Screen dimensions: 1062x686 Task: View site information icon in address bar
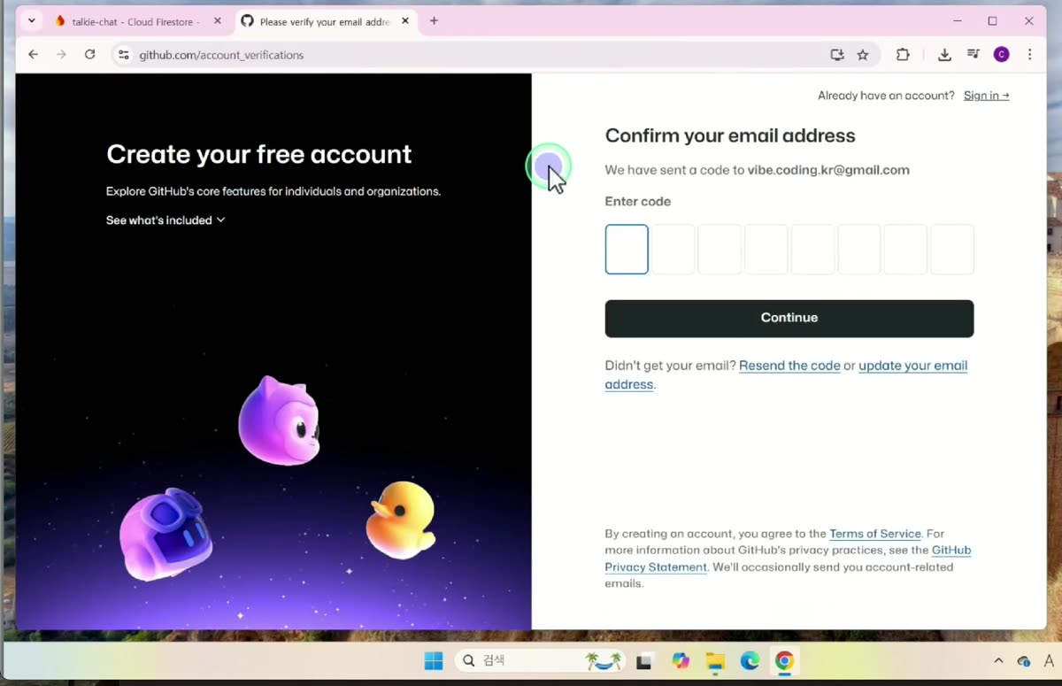pyautogui.click(x=124, y=55)
